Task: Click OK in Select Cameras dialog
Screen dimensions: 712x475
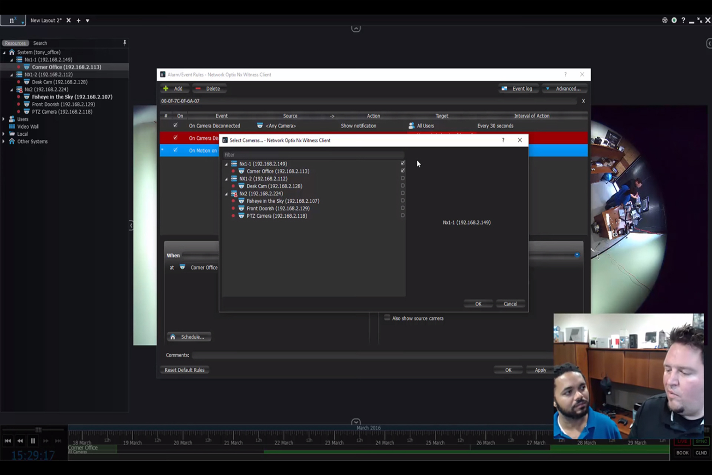Action: pos(478,304)
